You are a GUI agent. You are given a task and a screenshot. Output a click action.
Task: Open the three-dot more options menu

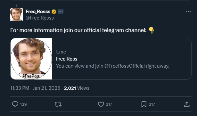point(188,12)
